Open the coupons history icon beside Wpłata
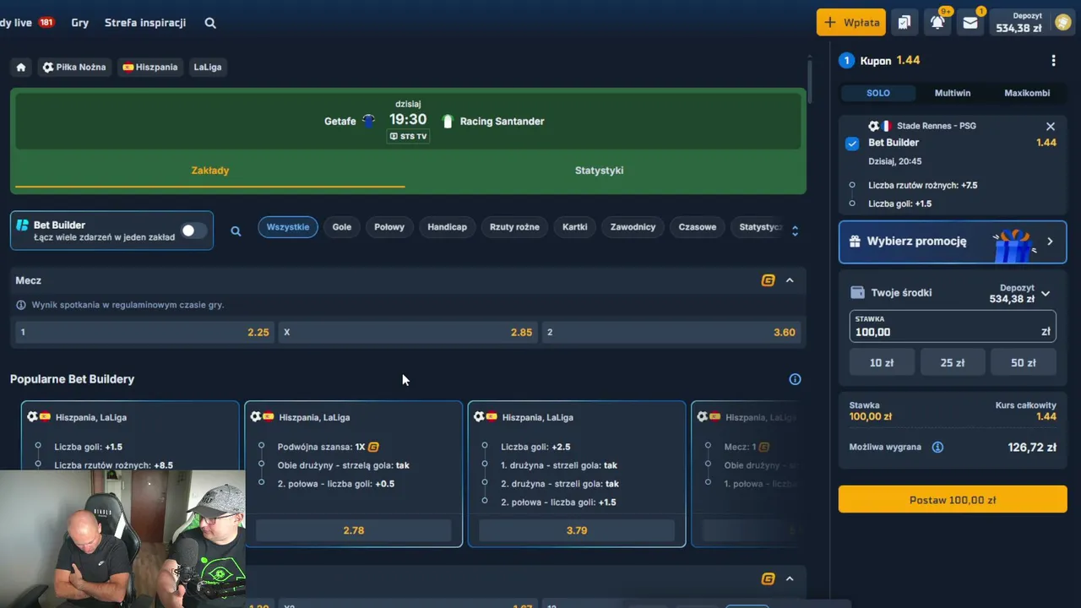The width and height of the screenshot is (1081, 608). pos(904,23)
